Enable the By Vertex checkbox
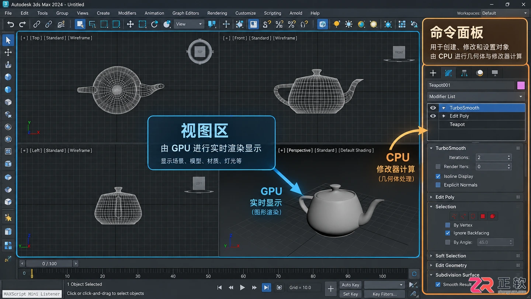 pyautogui.click(x=448, y=225)
